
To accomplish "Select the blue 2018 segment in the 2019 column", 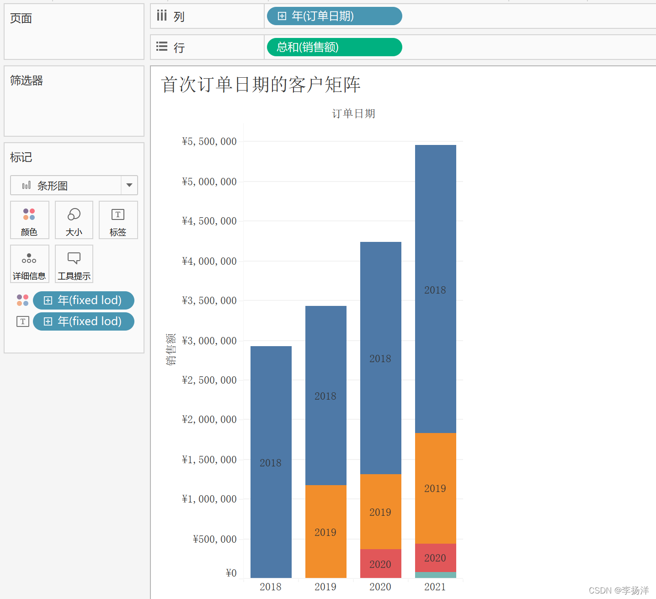I will click(x=326, y=396).
